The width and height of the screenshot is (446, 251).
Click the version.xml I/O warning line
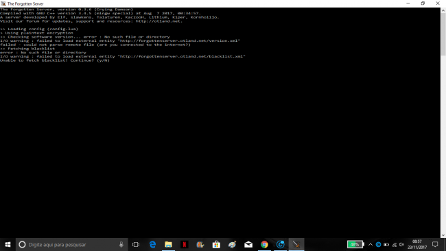[120, 40]
